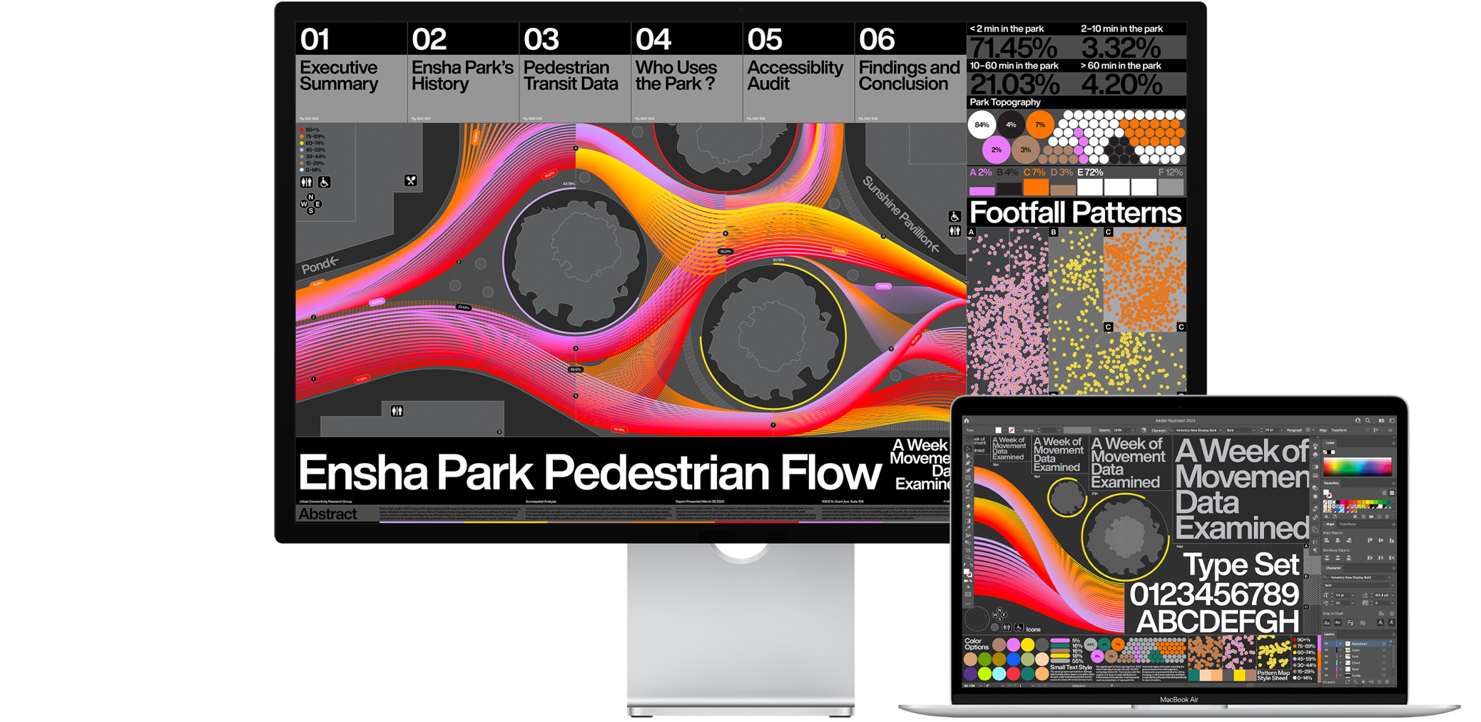
Task: Select the Paintbrush tool
Action: (x=967, y=485)
